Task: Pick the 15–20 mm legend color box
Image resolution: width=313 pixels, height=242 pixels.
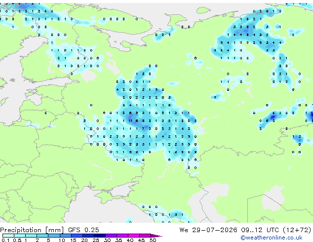Action: click(77, 236)
